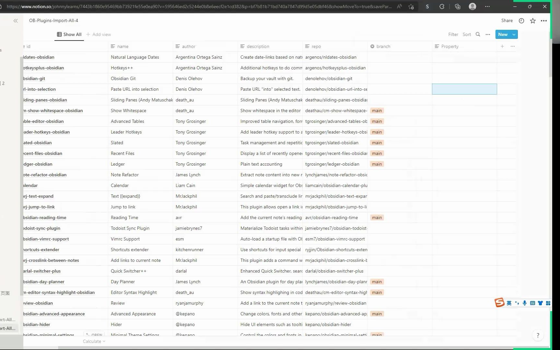Open the name column header menu
The image size is (560, 350).
click(140, 46)
